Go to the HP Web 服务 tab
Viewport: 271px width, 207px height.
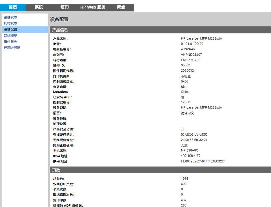pos(93,7)
